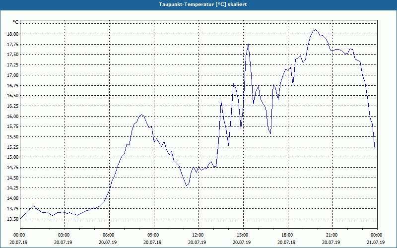397x248 pixels.
Task: Click the 17,25 y-axis value
Action: (13, 65)
